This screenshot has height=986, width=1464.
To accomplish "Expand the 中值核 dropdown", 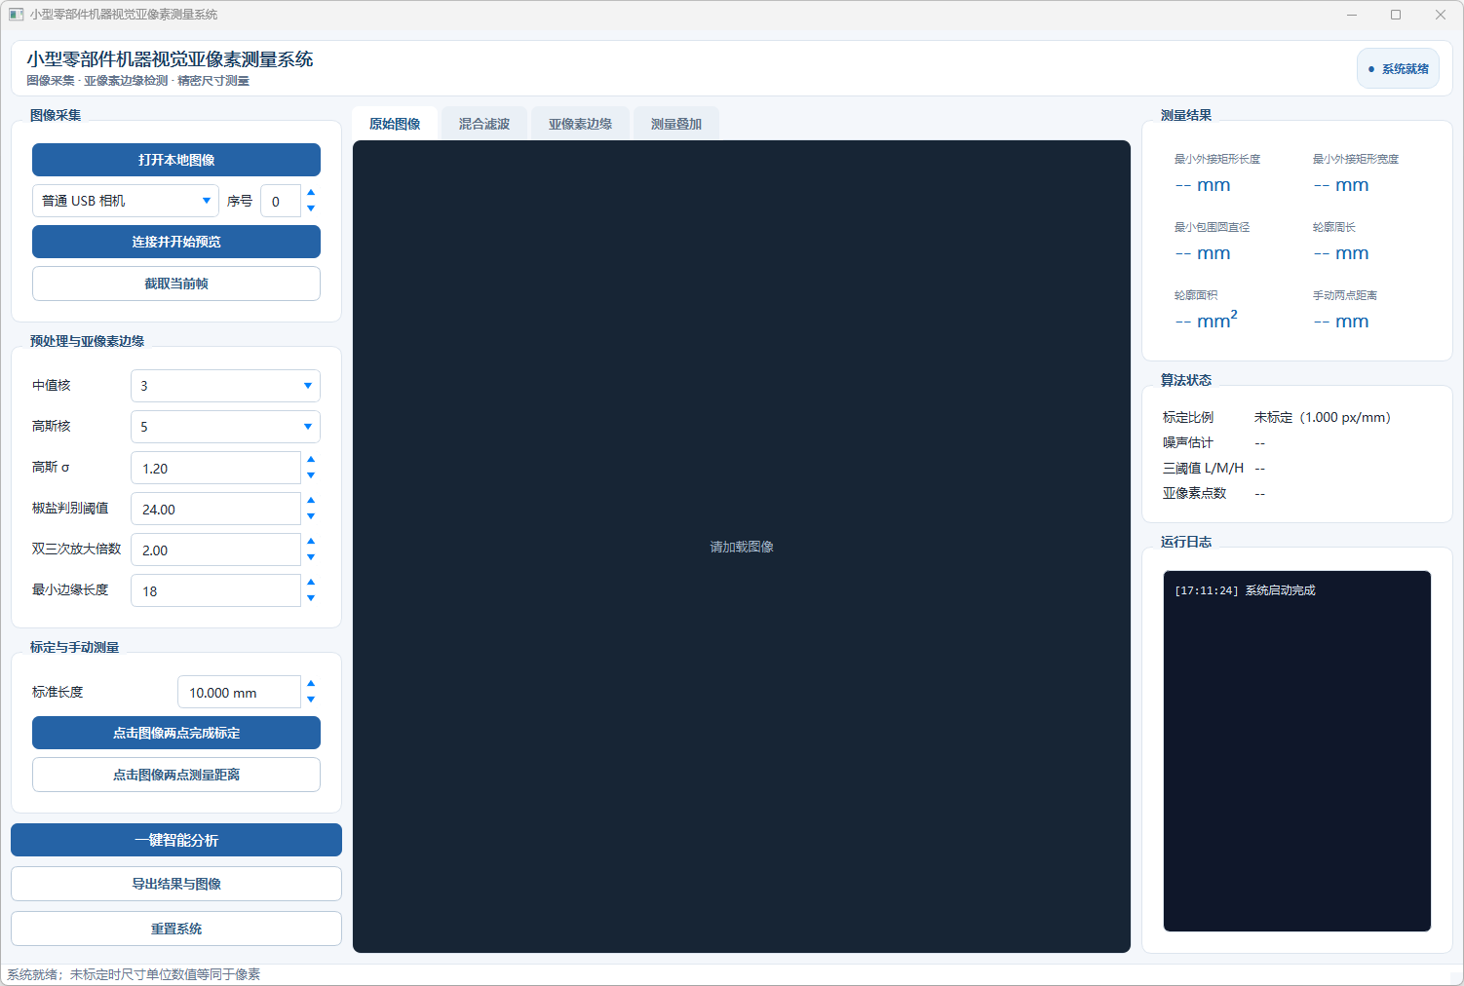I will 225,386.
